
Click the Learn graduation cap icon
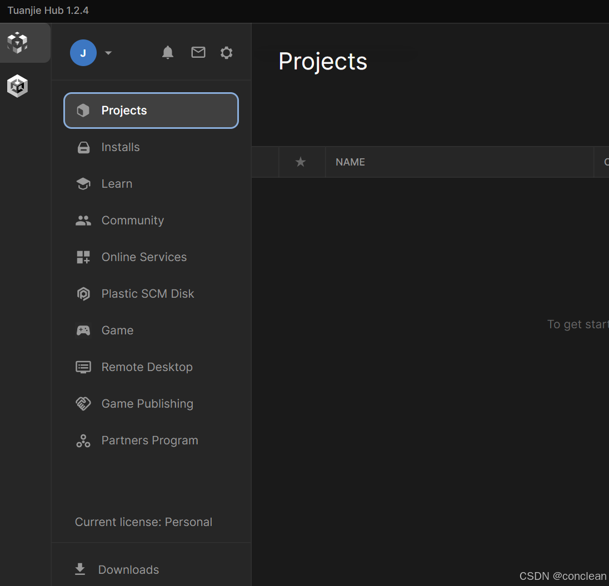(x=83, y=184)
